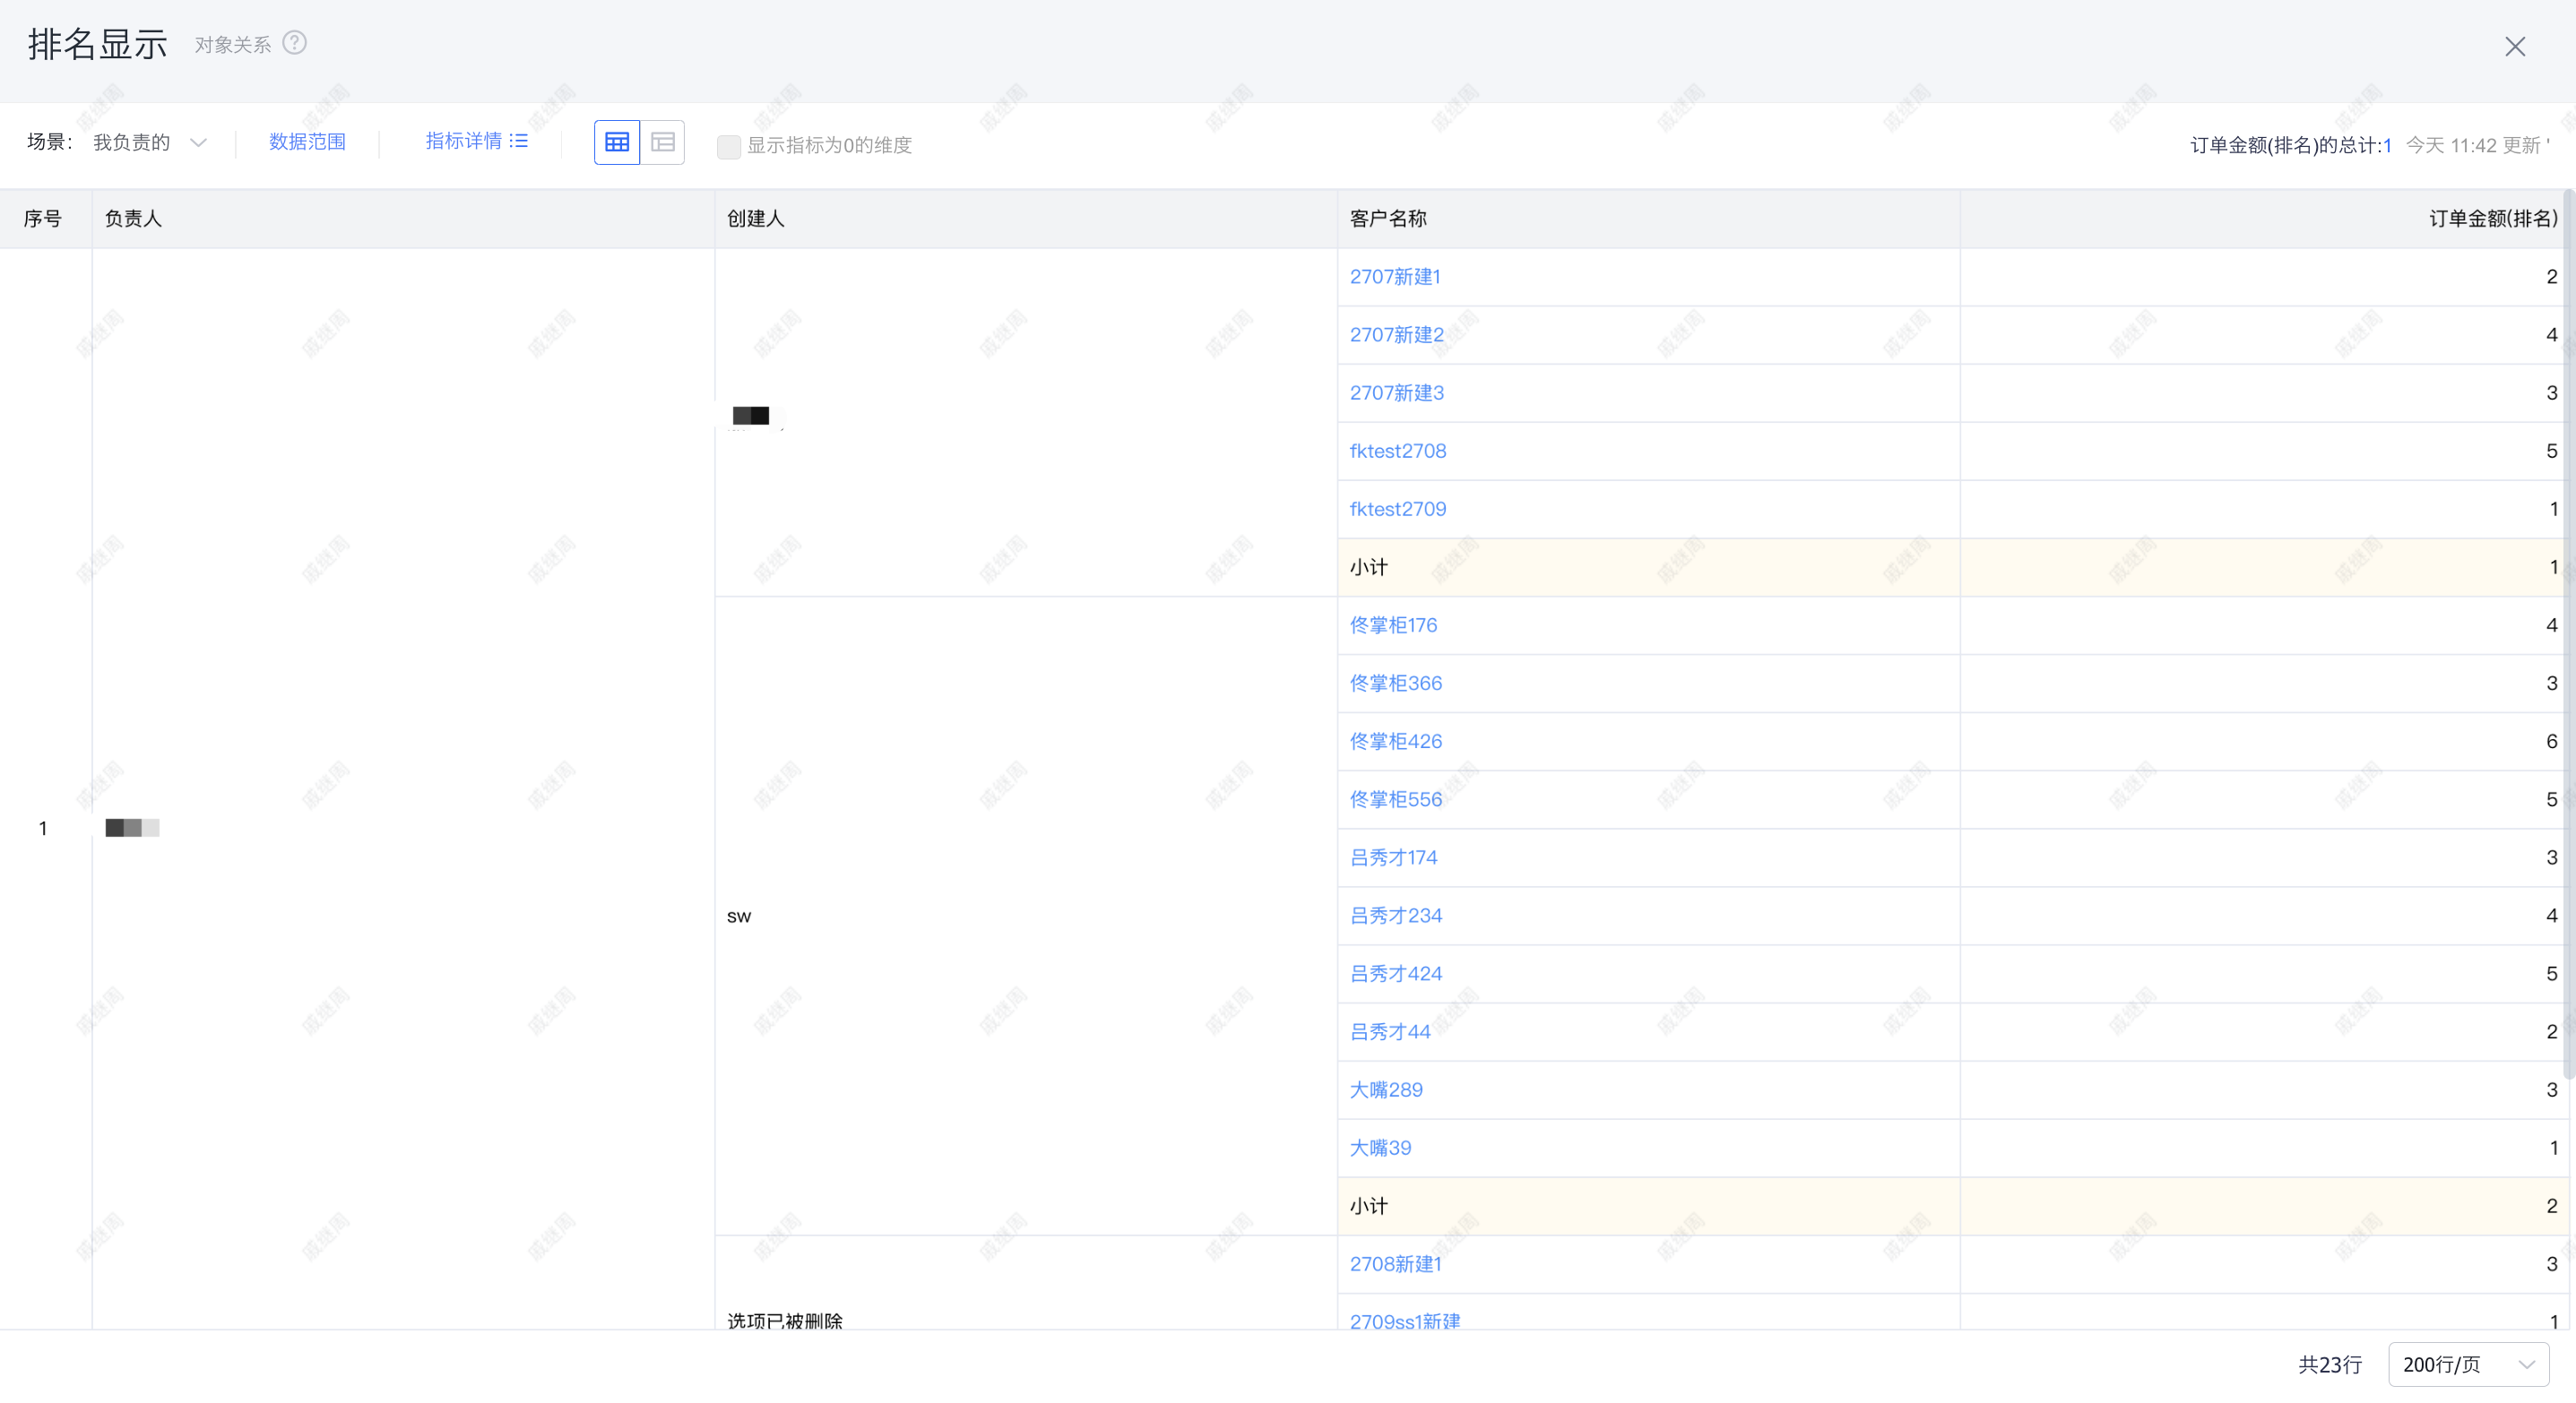Expand the 场景 我负责的 dropdown
The height and width of the screenshot is (1403, 2576).
150,143
